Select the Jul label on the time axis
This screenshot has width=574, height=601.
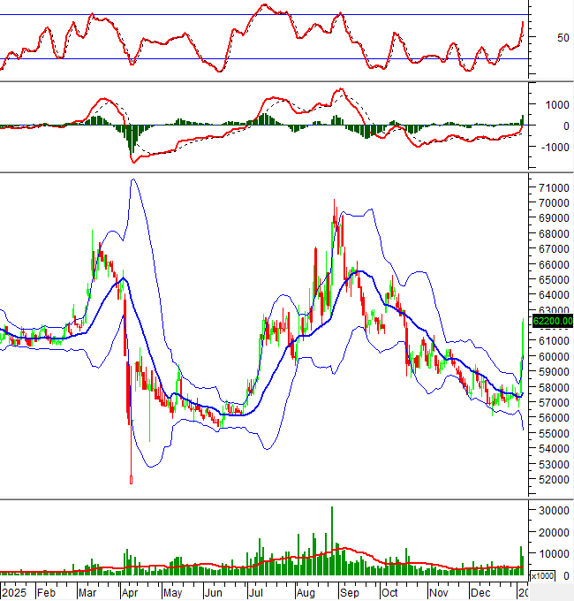(257, 592)
